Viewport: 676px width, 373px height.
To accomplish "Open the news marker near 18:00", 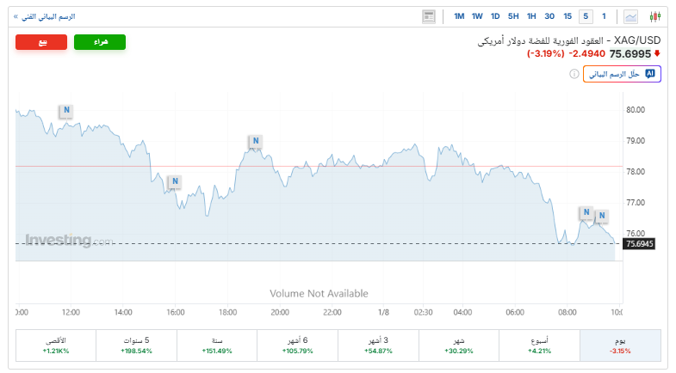I will coord(254,142).
